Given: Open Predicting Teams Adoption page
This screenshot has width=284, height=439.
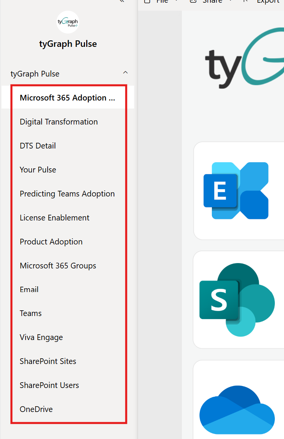Looking at the screenshot, I should 68,194.
